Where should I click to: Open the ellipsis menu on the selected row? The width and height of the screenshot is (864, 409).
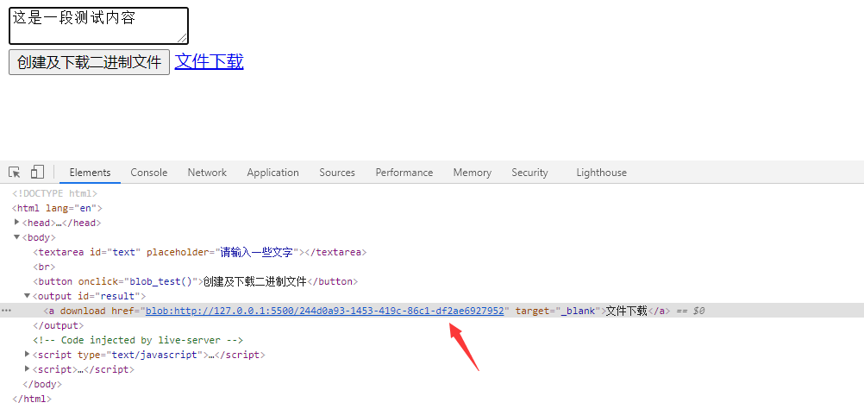[6, 311]
